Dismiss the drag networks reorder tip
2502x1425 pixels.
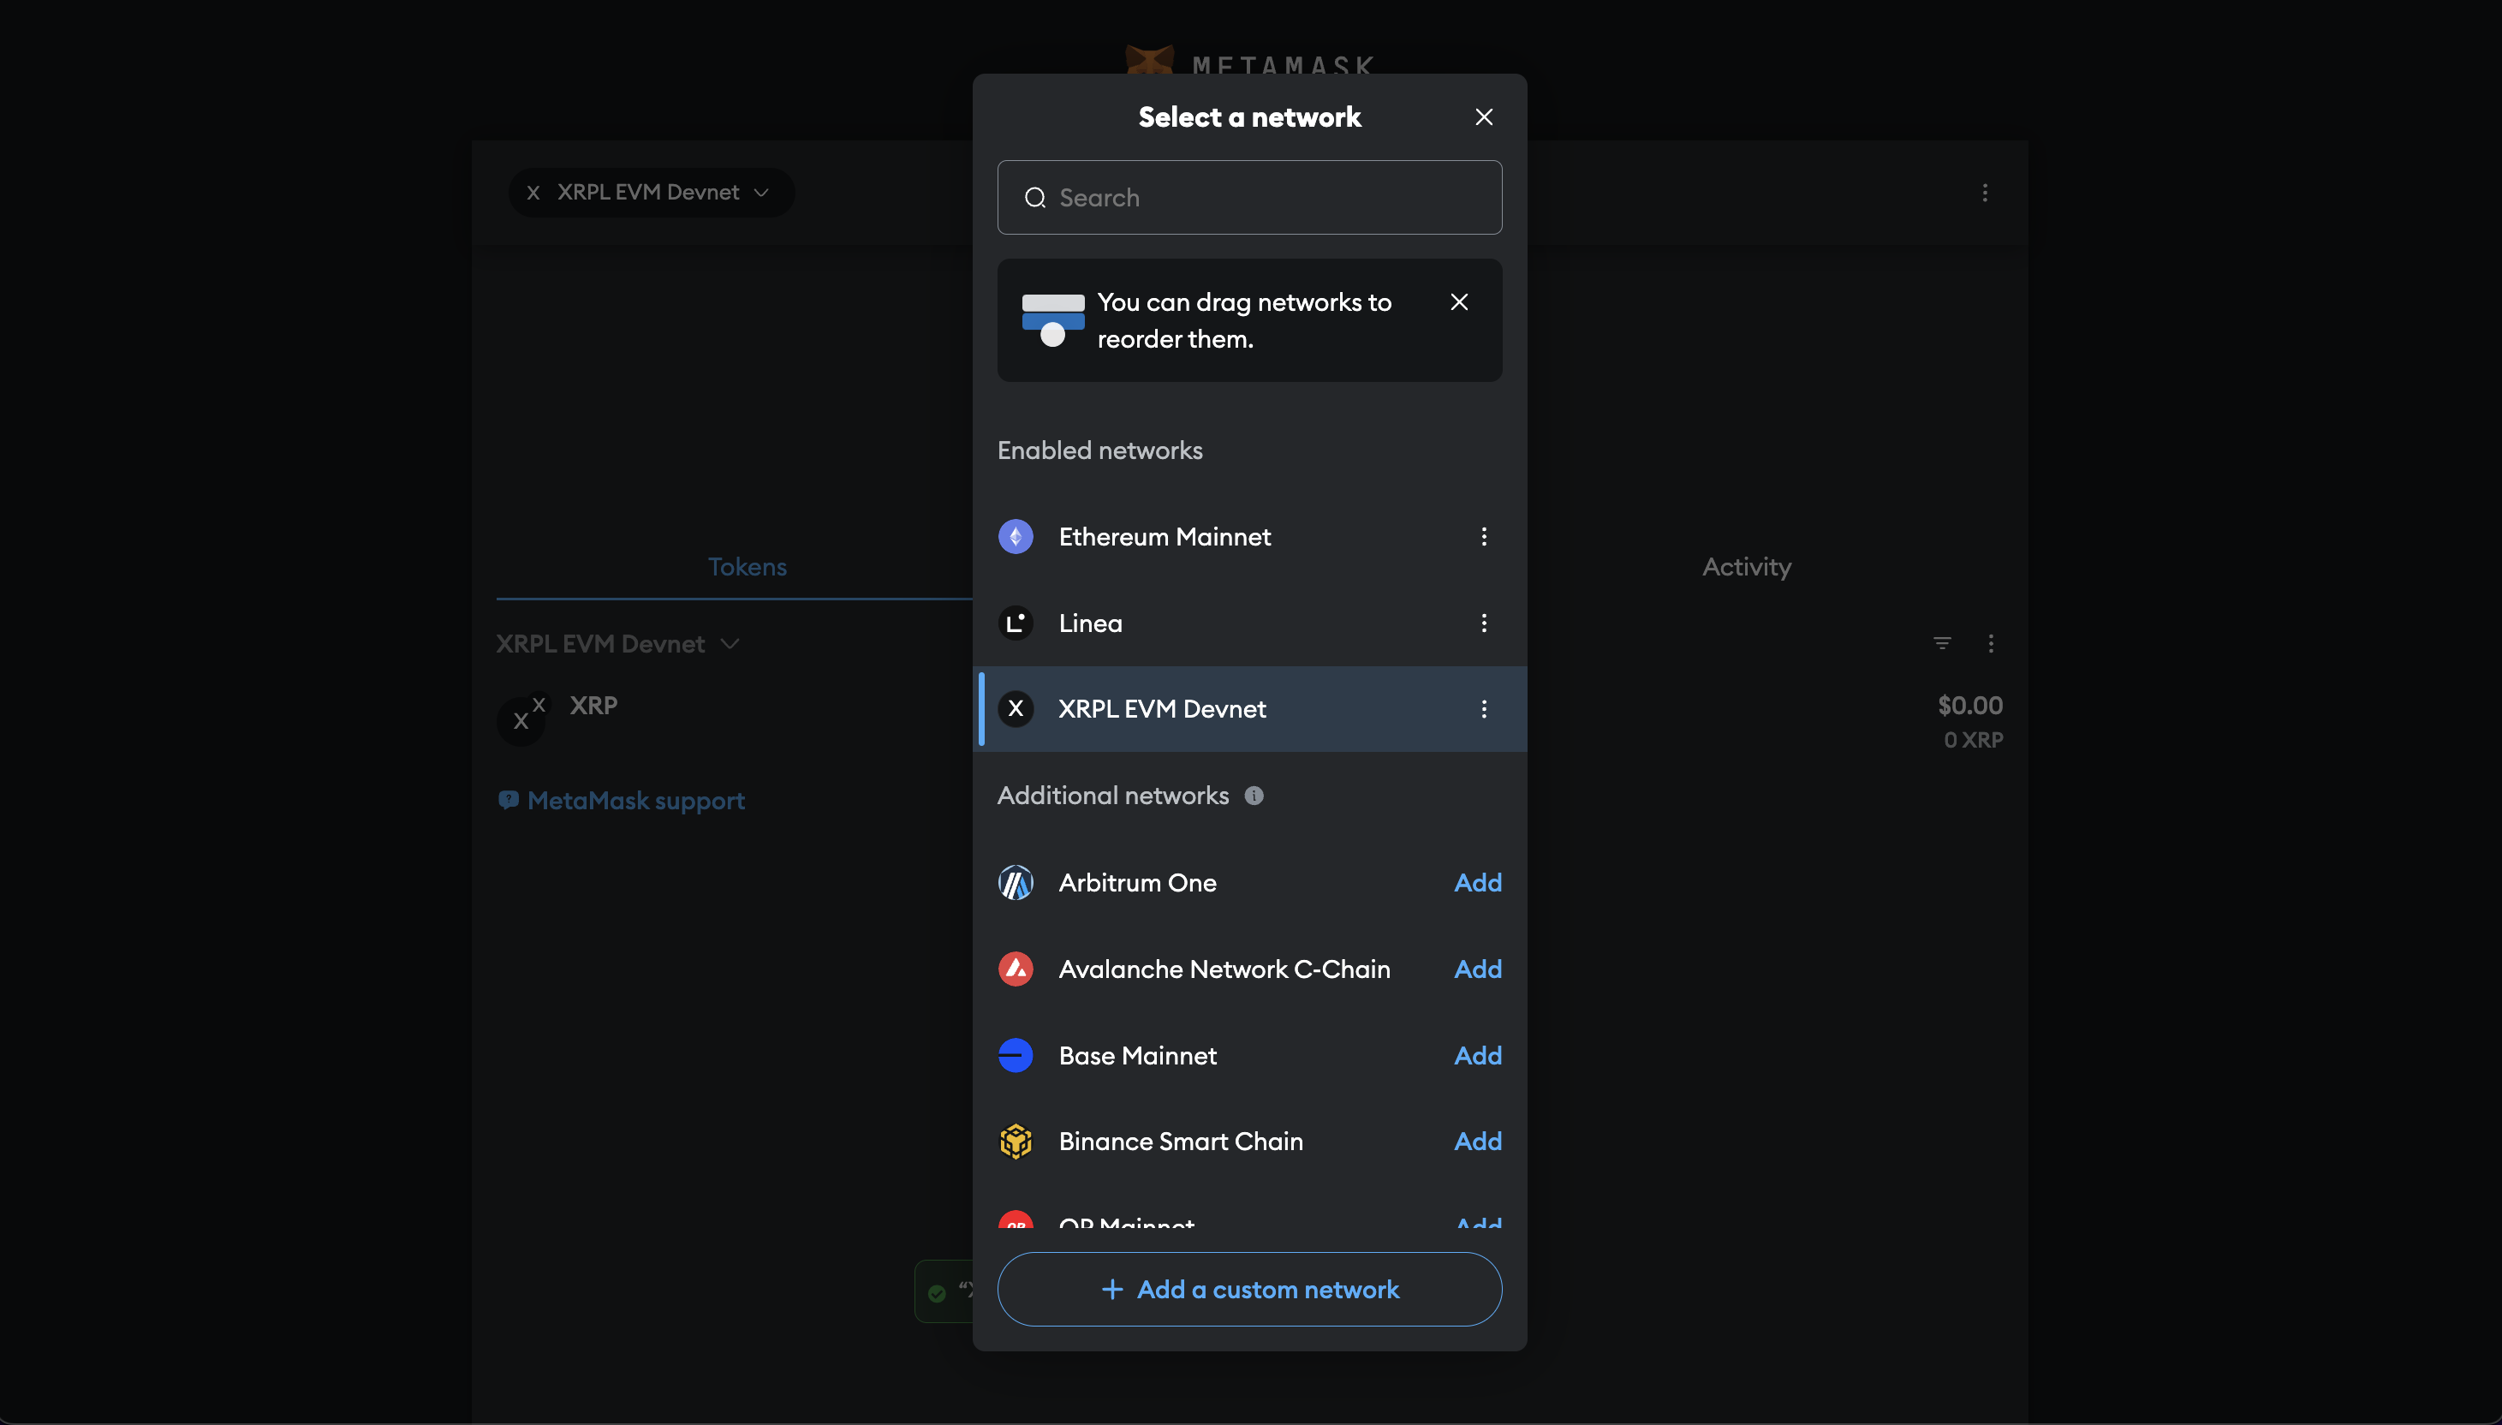1459,302
